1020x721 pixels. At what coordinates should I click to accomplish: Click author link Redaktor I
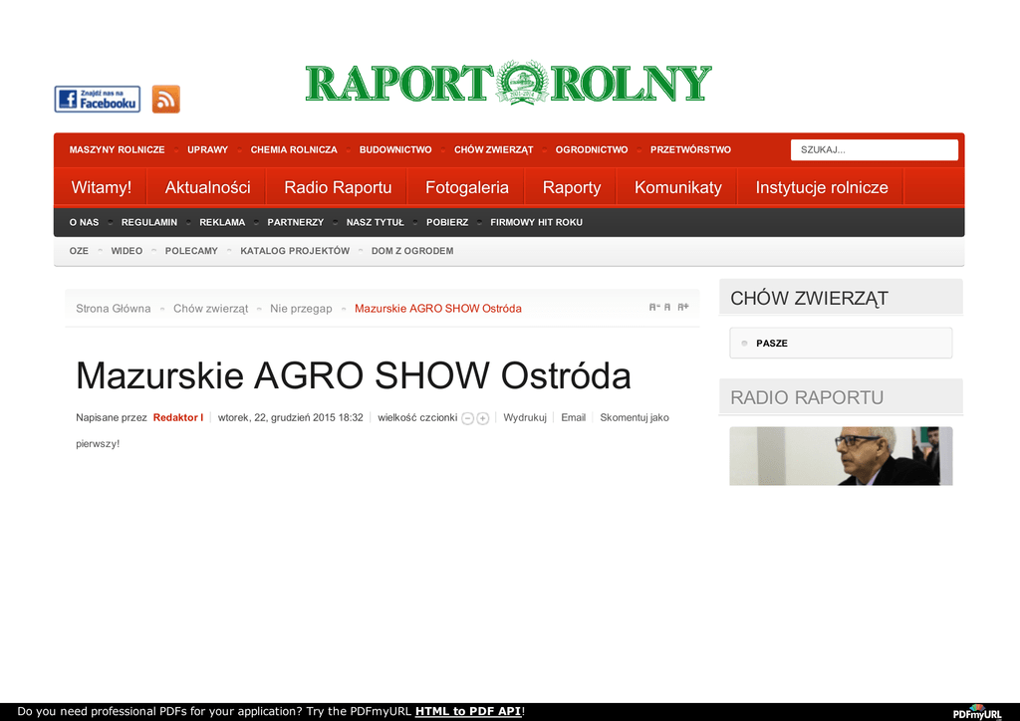point(177,417)
